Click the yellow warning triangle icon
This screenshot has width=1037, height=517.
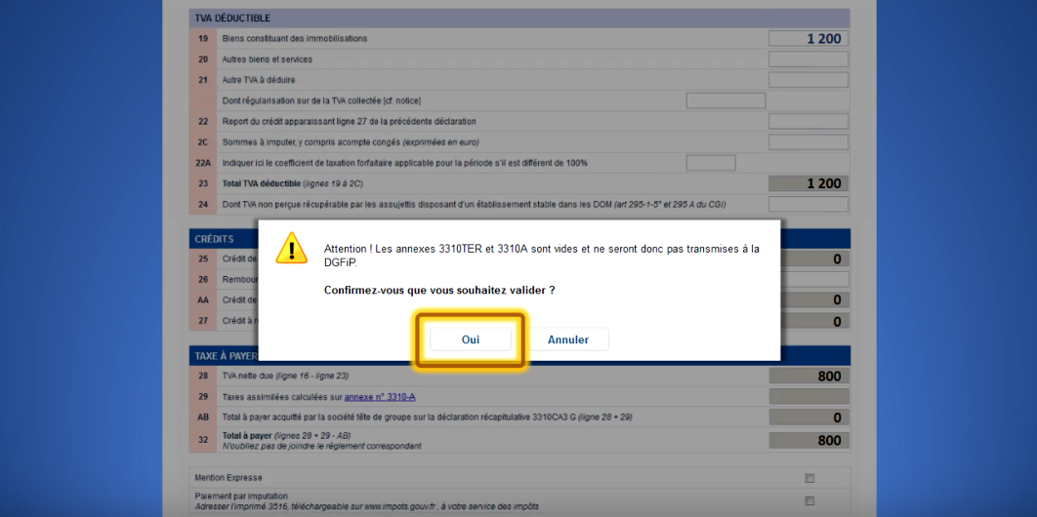291,249
